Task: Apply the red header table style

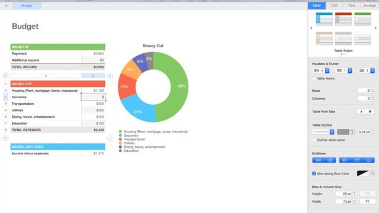Action: point(343,19)
